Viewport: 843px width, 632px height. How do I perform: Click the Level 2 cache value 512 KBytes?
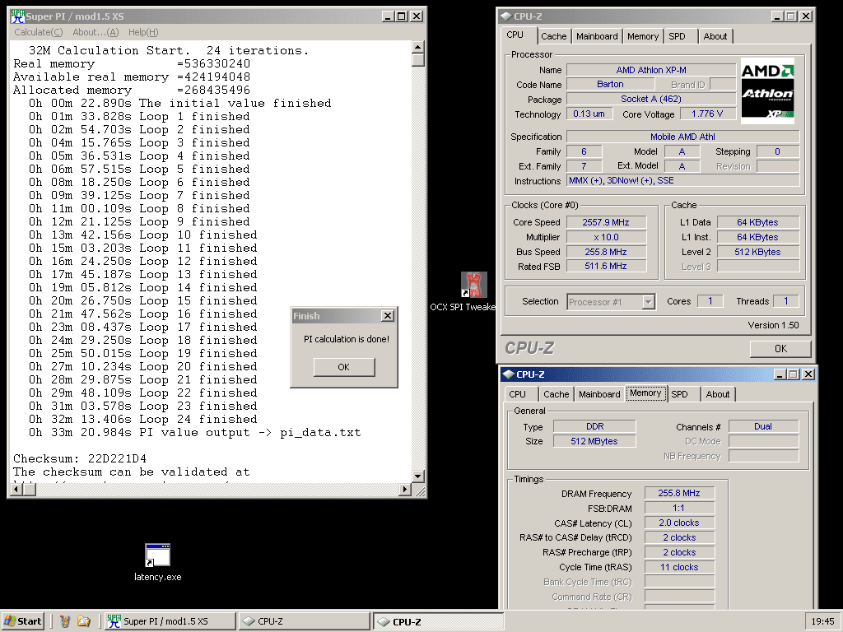(757, 252)
